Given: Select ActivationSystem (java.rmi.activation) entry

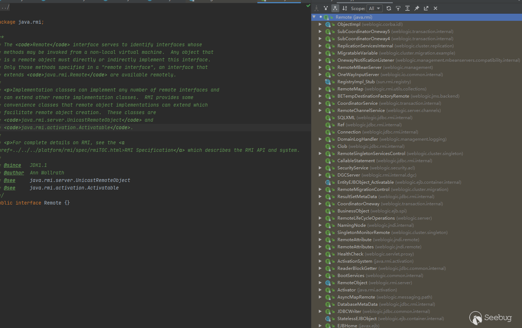Looking at the screenshot, I should tap(355, 261).
